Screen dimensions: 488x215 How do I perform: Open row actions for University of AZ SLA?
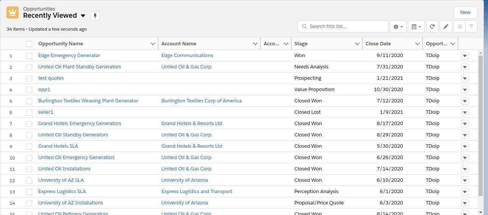pos(465,180)
